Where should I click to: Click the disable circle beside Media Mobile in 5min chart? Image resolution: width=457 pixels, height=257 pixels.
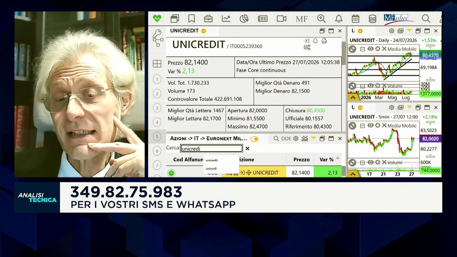pyautogui.click(x=352, y=126)
